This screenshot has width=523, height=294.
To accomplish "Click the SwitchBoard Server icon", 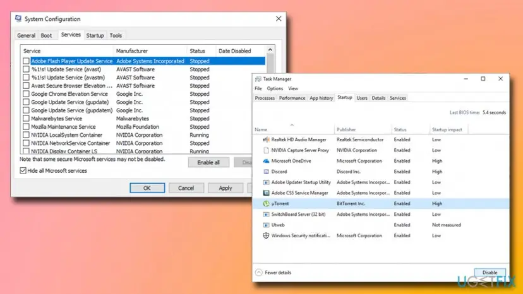I will point(266,215).
